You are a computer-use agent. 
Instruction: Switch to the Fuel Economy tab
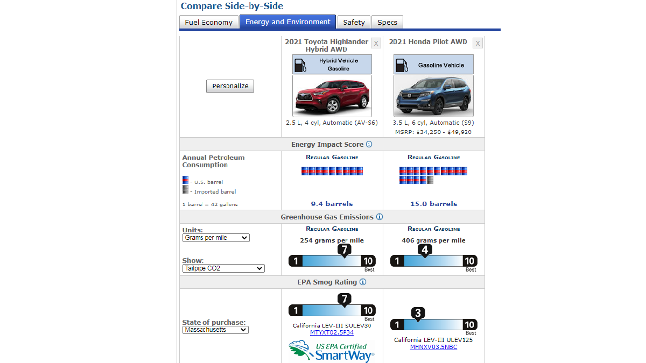208,22
